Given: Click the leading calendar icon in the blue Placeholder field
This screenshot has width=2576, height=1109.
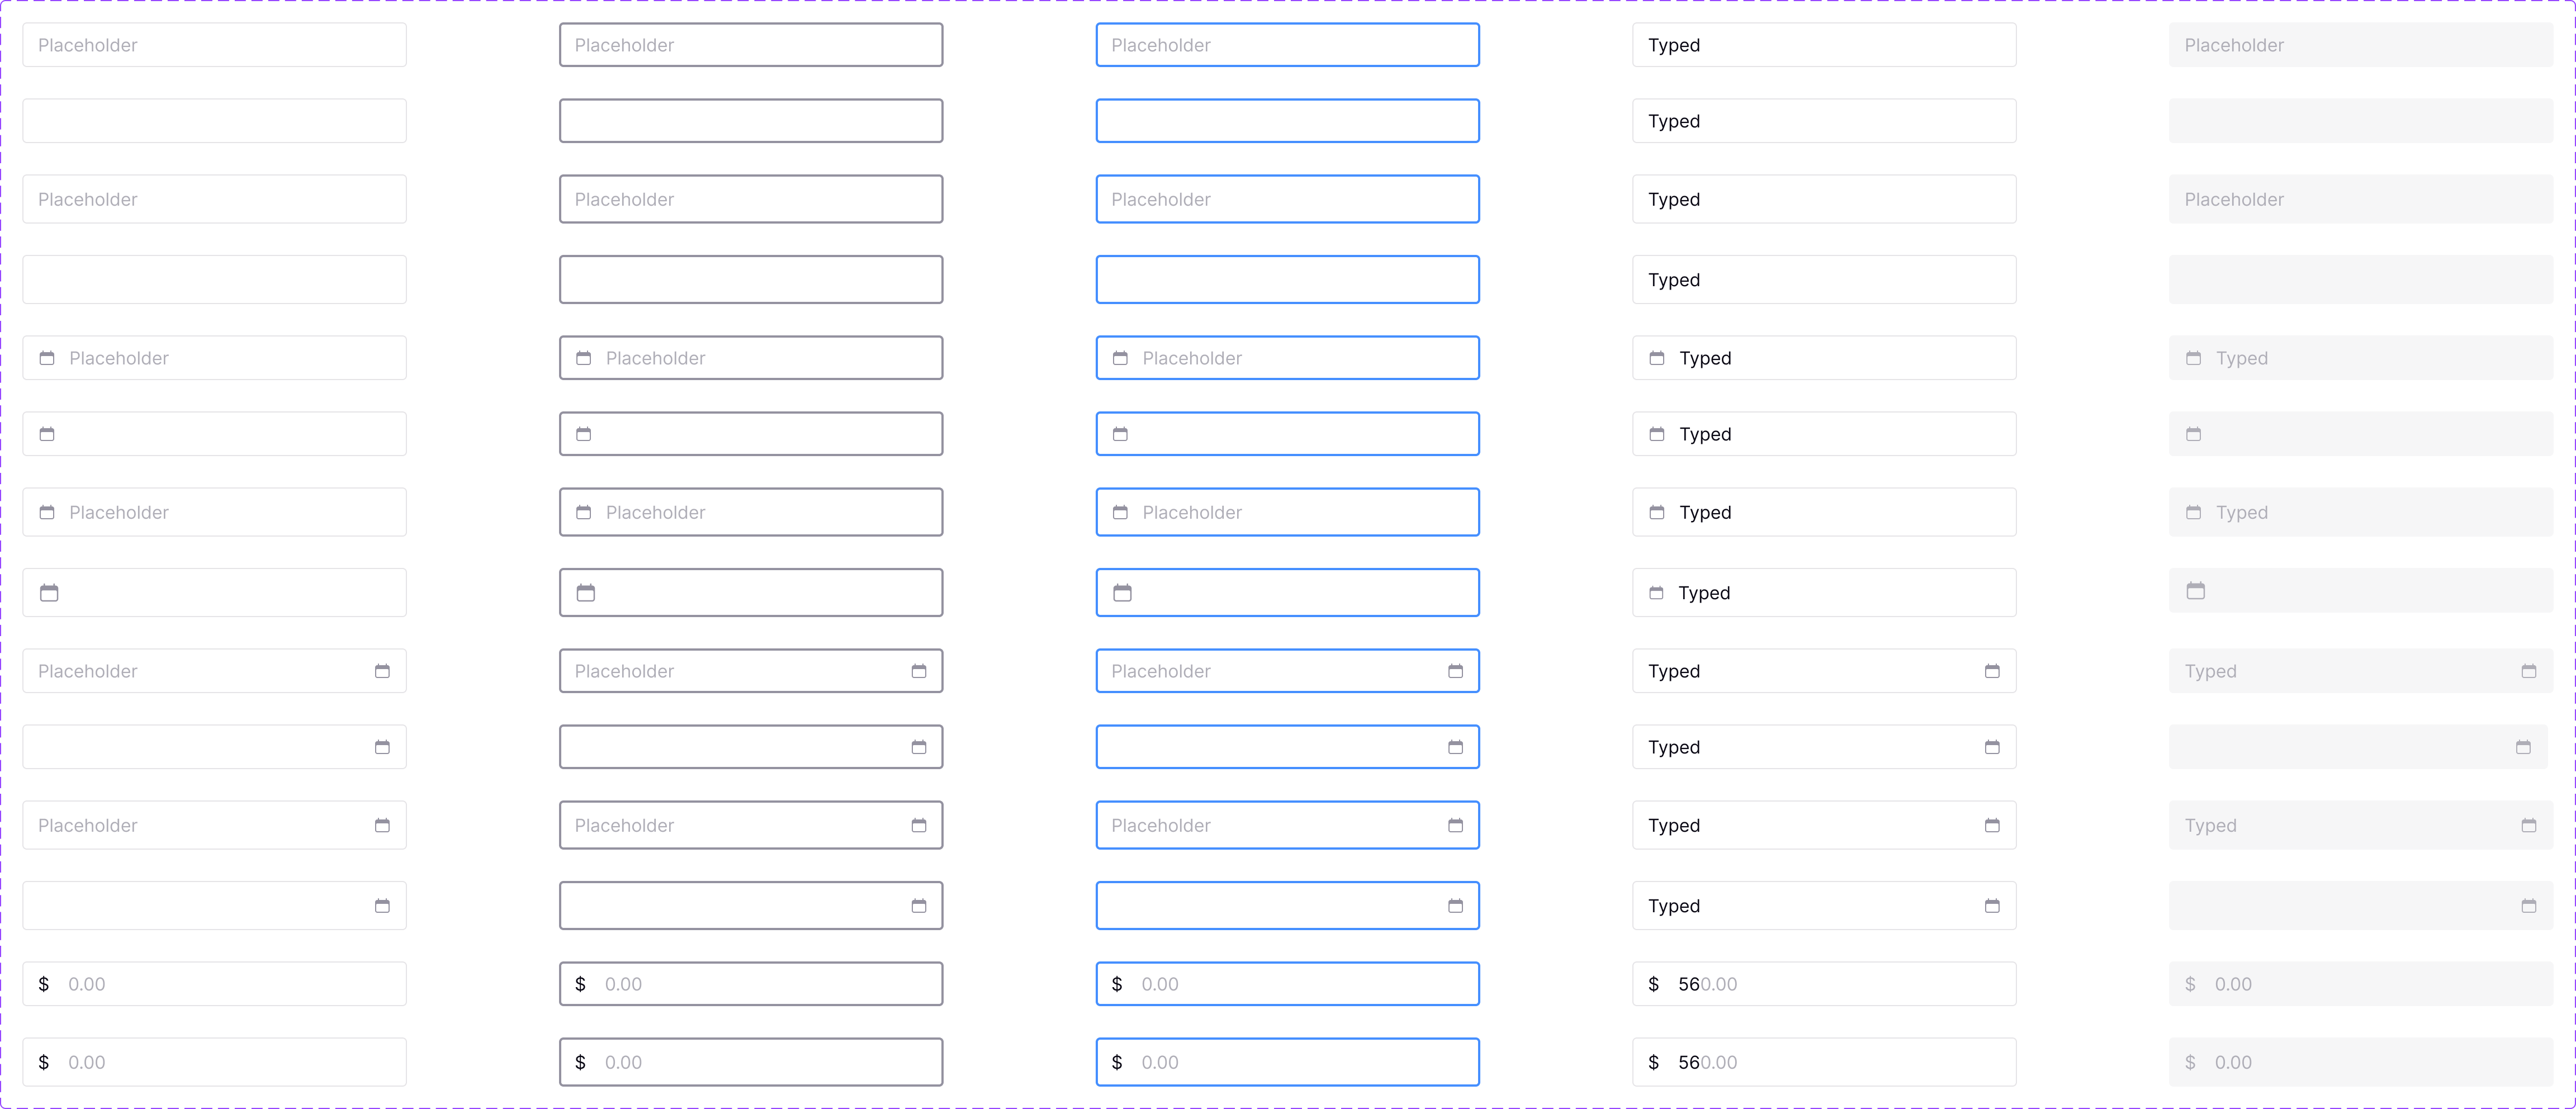Looking at the screenshot, I should point(1121,511).
